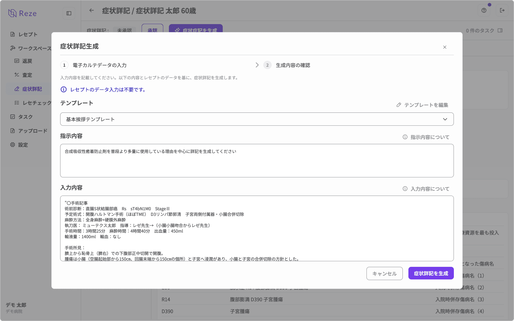
Task: Open the 基本挨拶テンプレート dropdown
Action: click(x=257, y=119)
